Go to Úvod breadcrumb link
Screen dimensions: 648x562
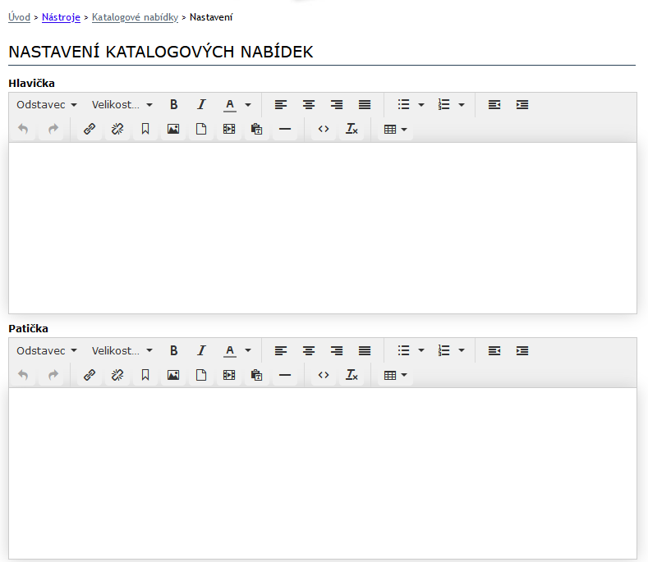click(19, 17)
